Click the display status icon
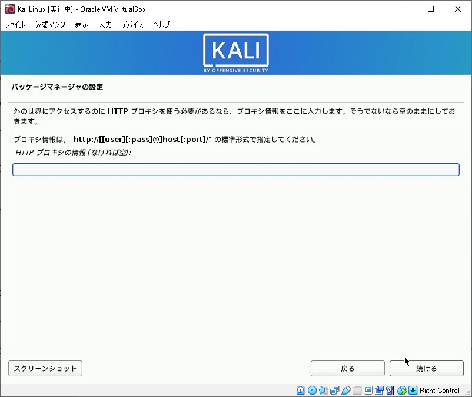 point(368,391)
